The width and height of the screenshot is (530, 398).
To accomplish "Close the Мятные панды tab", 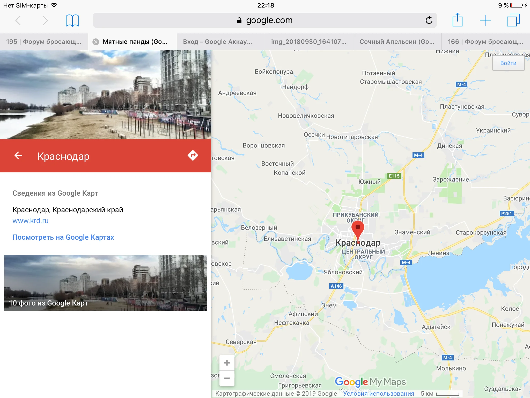I will 96,42.
